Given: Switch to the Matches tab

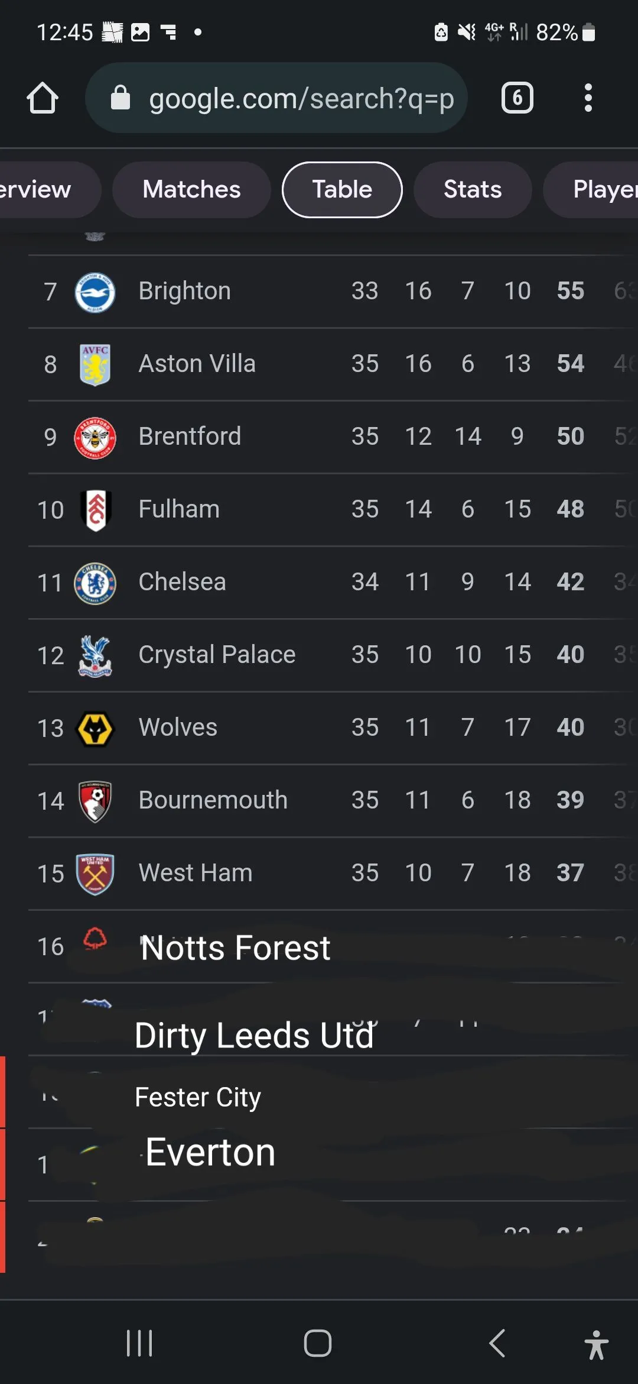Looking at the screenshot, I should click(x=191, y=190).
